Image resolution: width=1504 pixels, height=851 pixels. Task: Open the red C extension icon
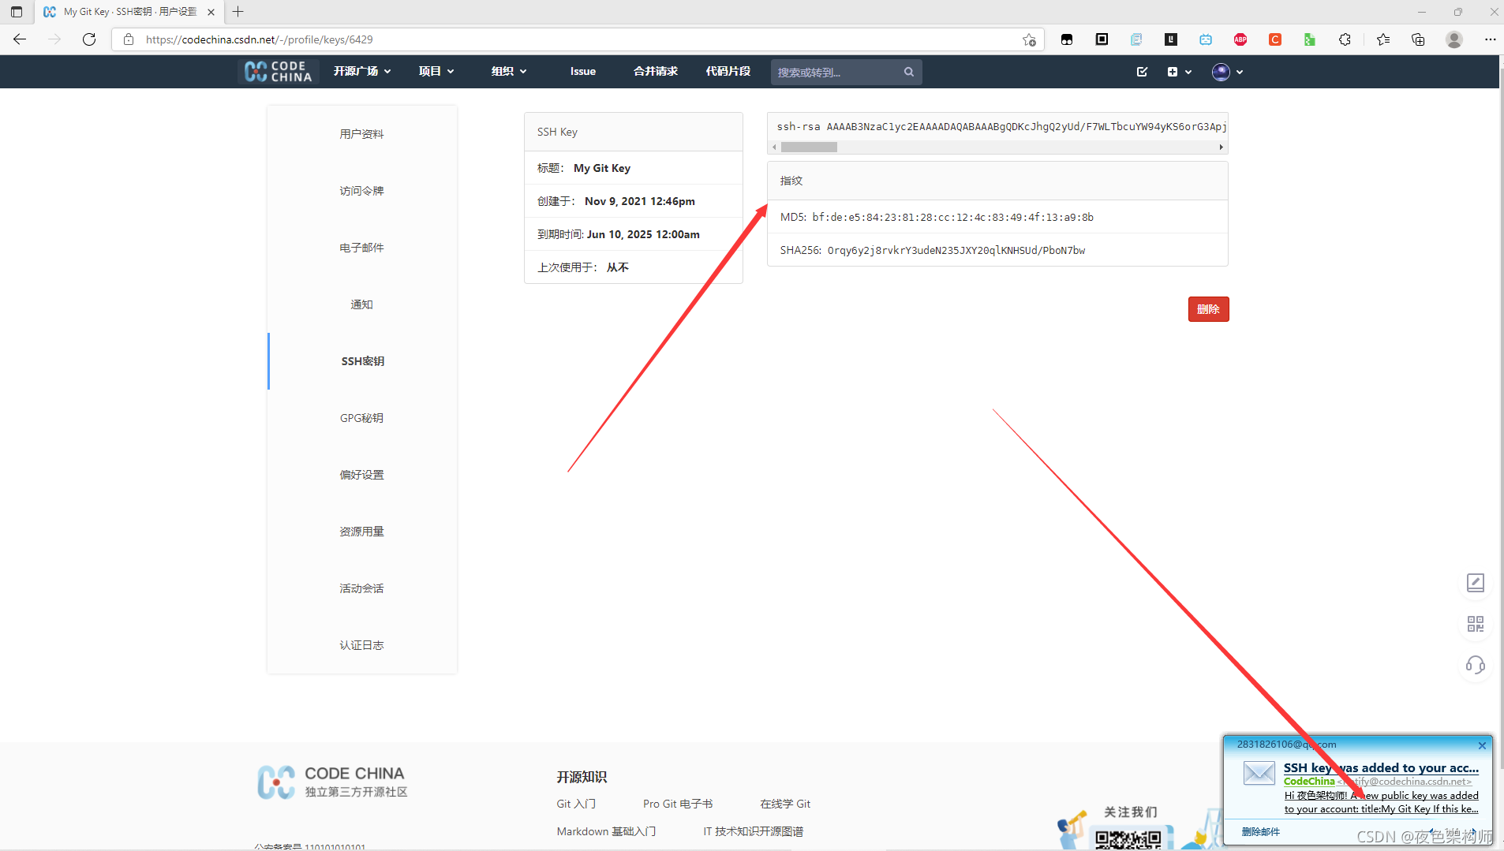1275,39
